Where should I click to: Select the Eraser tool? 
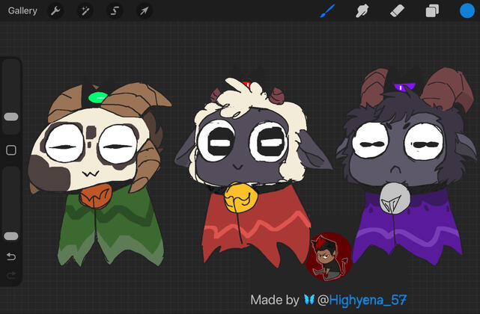[398, 11]
